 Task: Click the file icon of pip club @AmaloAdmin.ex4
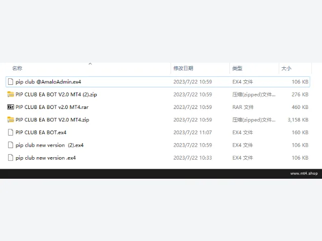(11, 82)
